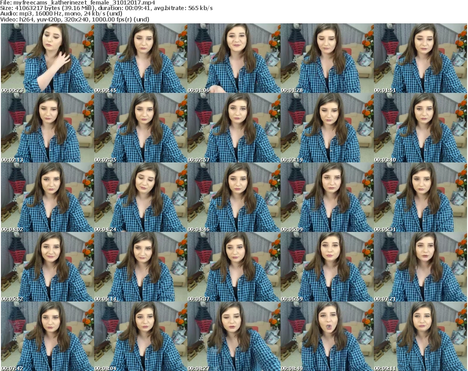Select the thumbnail stamped 00:04:02
The image size is (468, 371).
pos(48,197)
